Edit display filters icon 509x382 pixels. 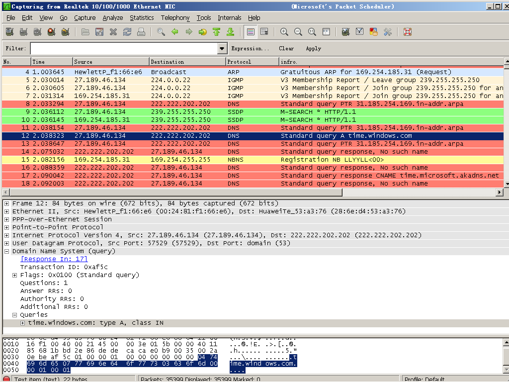360,32
